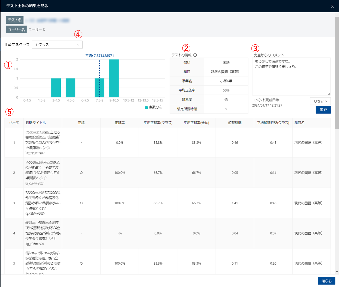Click the 設問タイトル column header
This screenshot has width=339, height=287.
(36, 123)
